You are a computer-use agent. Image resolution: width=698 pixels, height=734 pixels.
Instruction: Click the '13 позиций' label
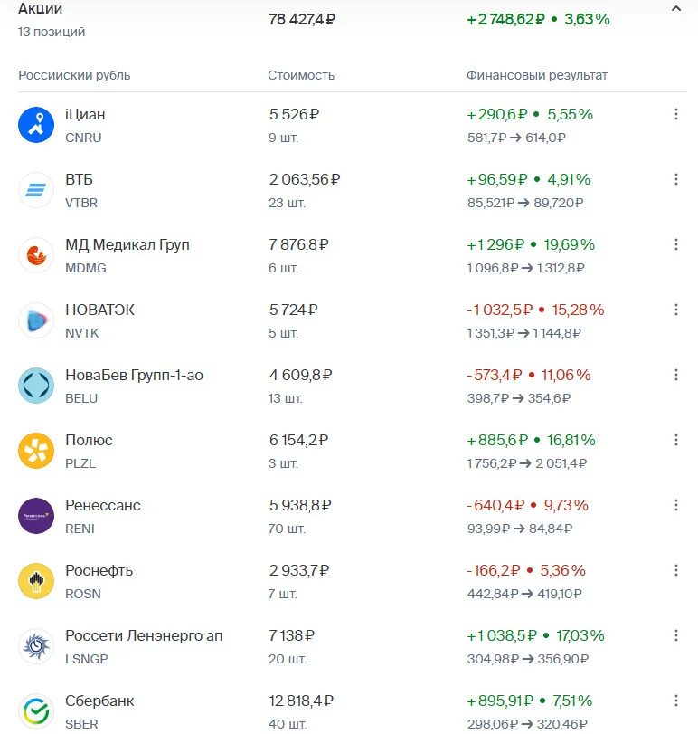[52, 32]
